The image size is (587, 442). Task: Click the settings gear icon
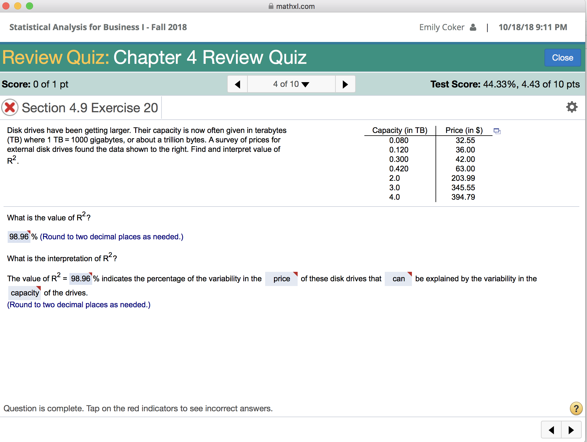[x=572, y=107]
